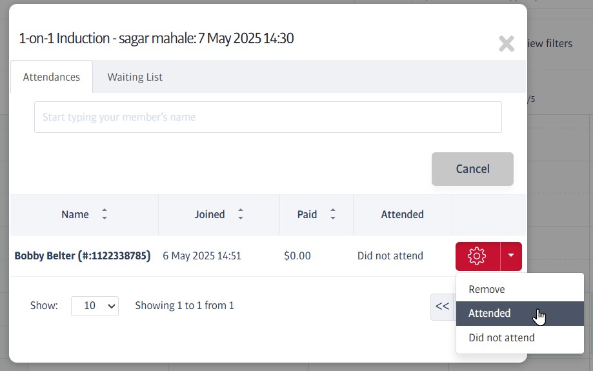
Task: Click the Attended column header
Action: click(403, 214)
